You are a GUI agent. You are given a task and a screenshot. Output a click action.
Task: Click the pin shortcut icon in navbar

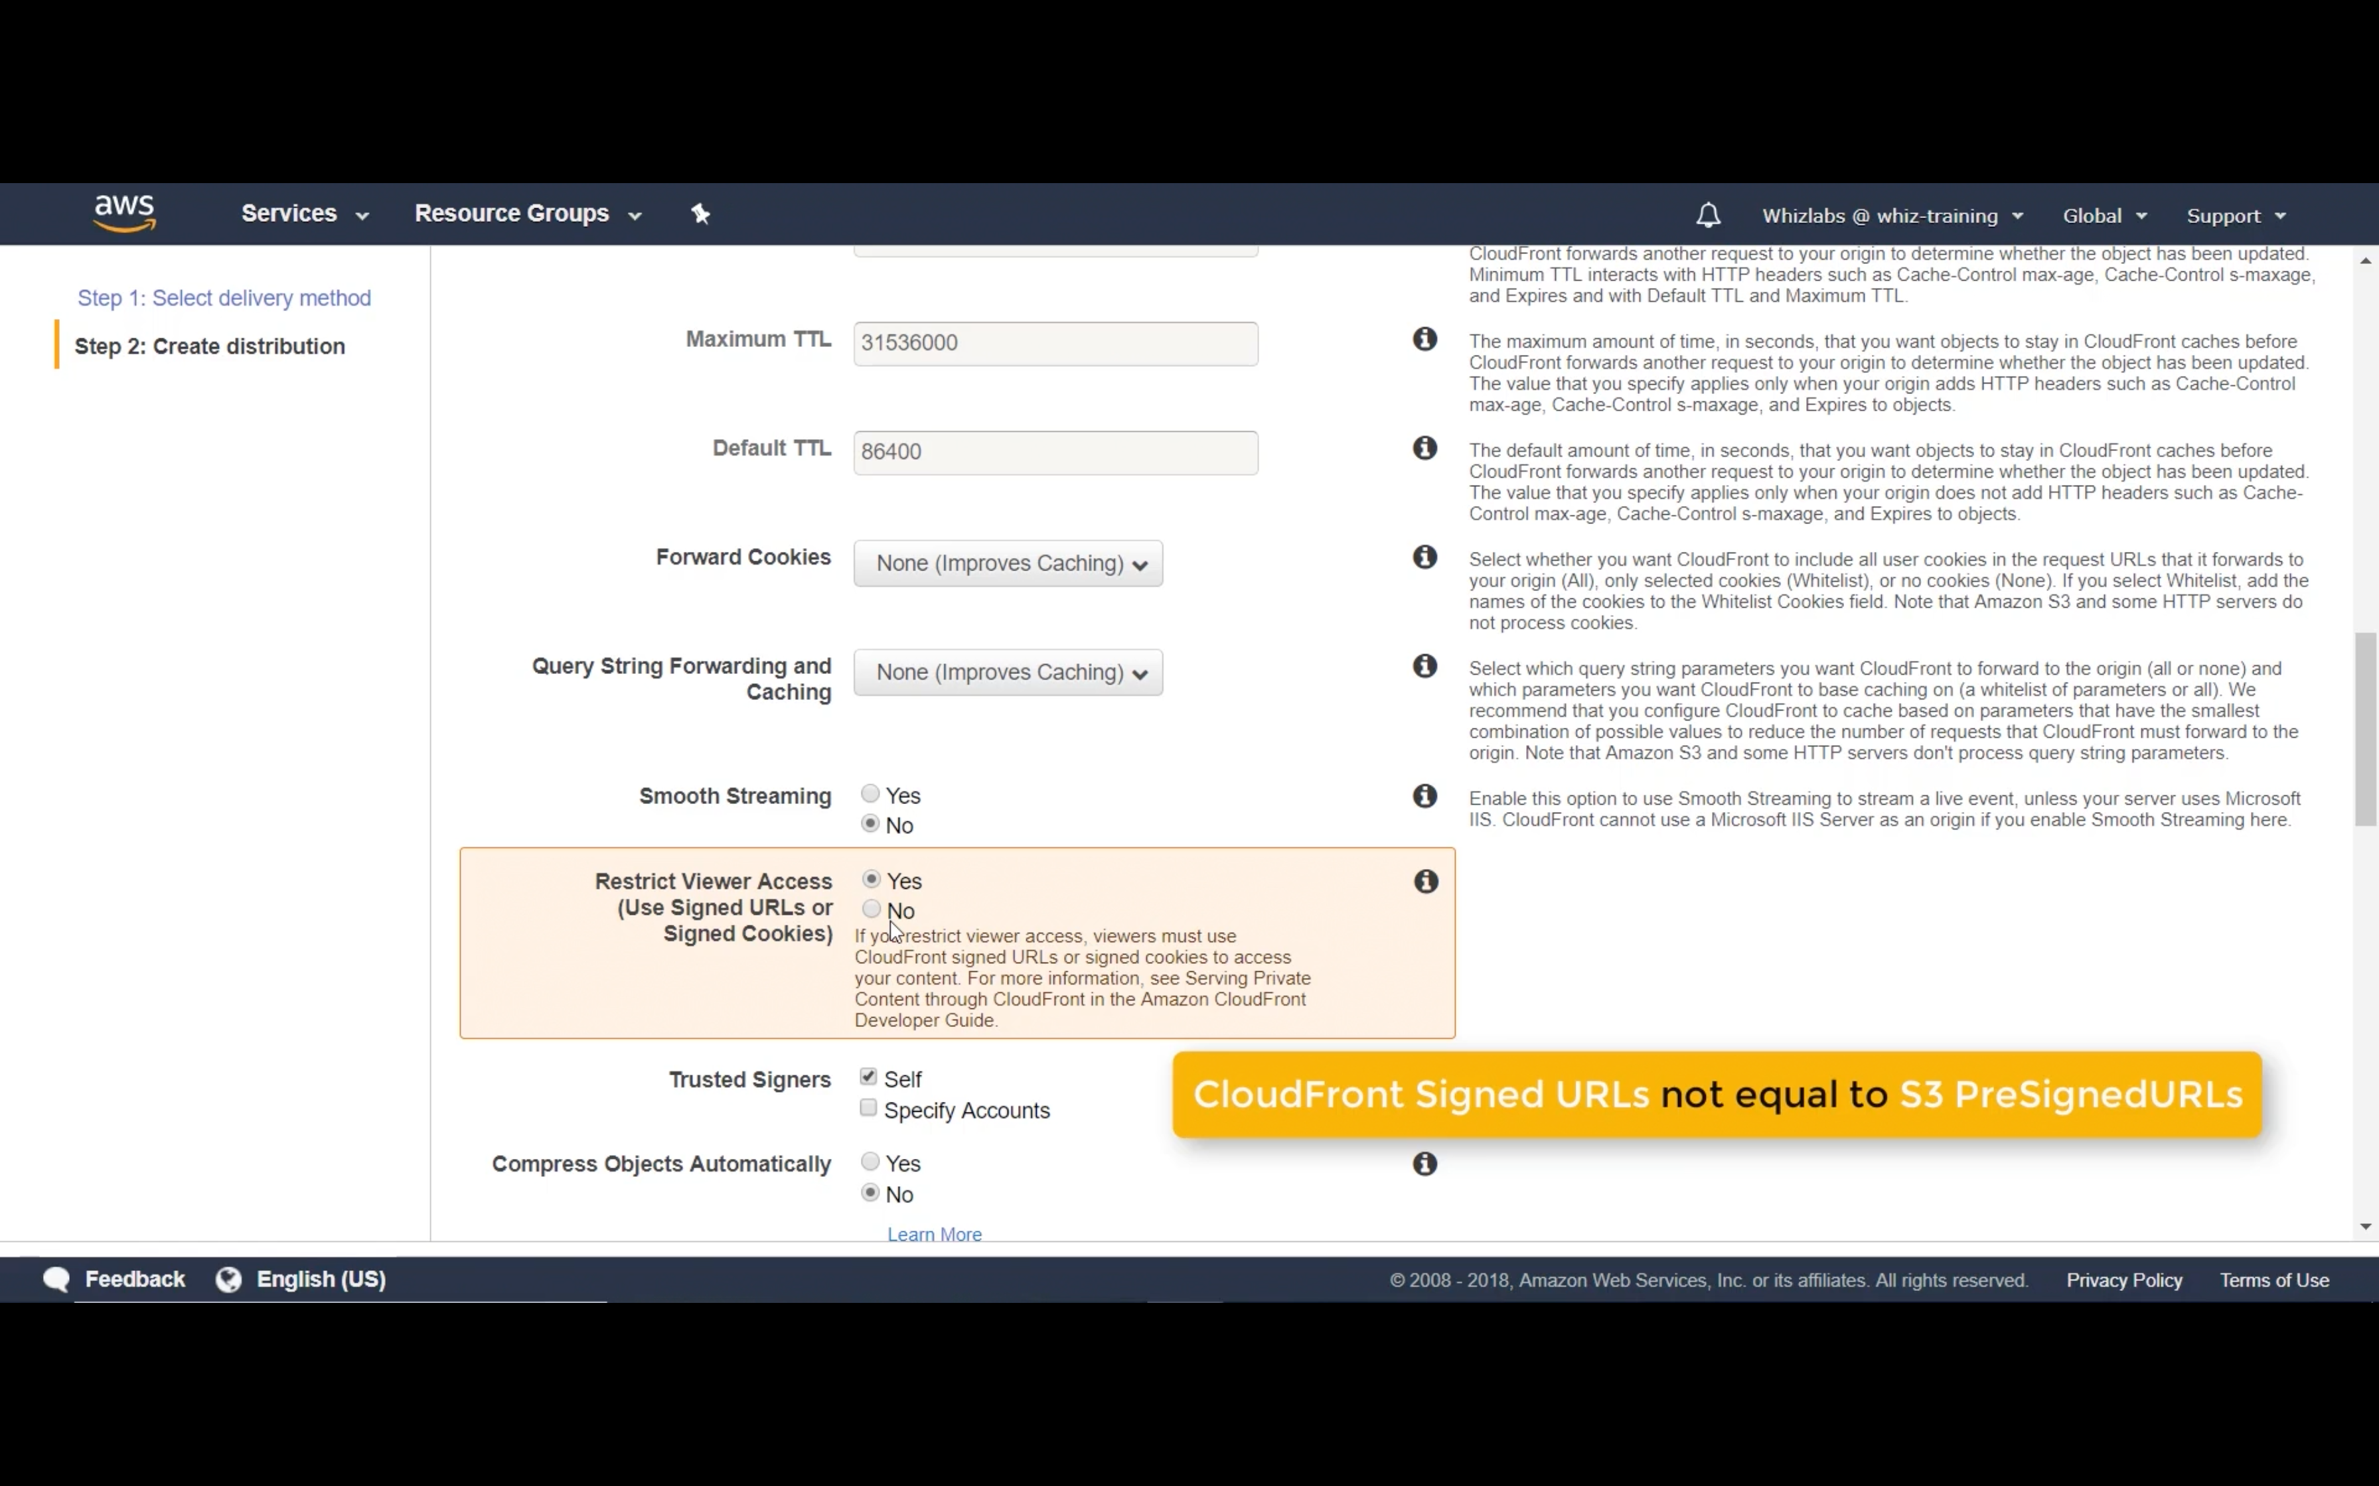[700, 214]
